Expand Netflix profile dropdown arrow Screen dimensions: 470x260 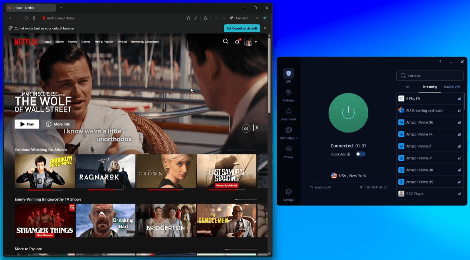point(256,42)
